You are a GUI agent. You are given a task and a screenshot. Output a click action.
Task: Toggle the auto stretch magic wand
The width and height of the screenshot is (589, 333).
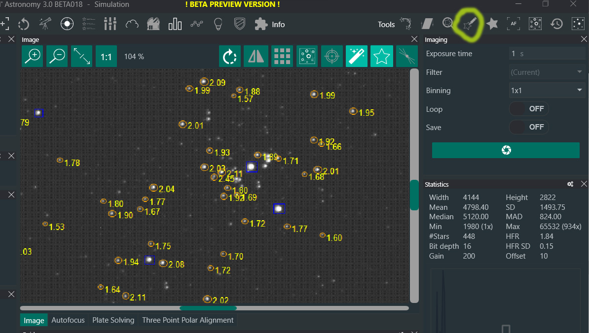click(x=356, y=57)
